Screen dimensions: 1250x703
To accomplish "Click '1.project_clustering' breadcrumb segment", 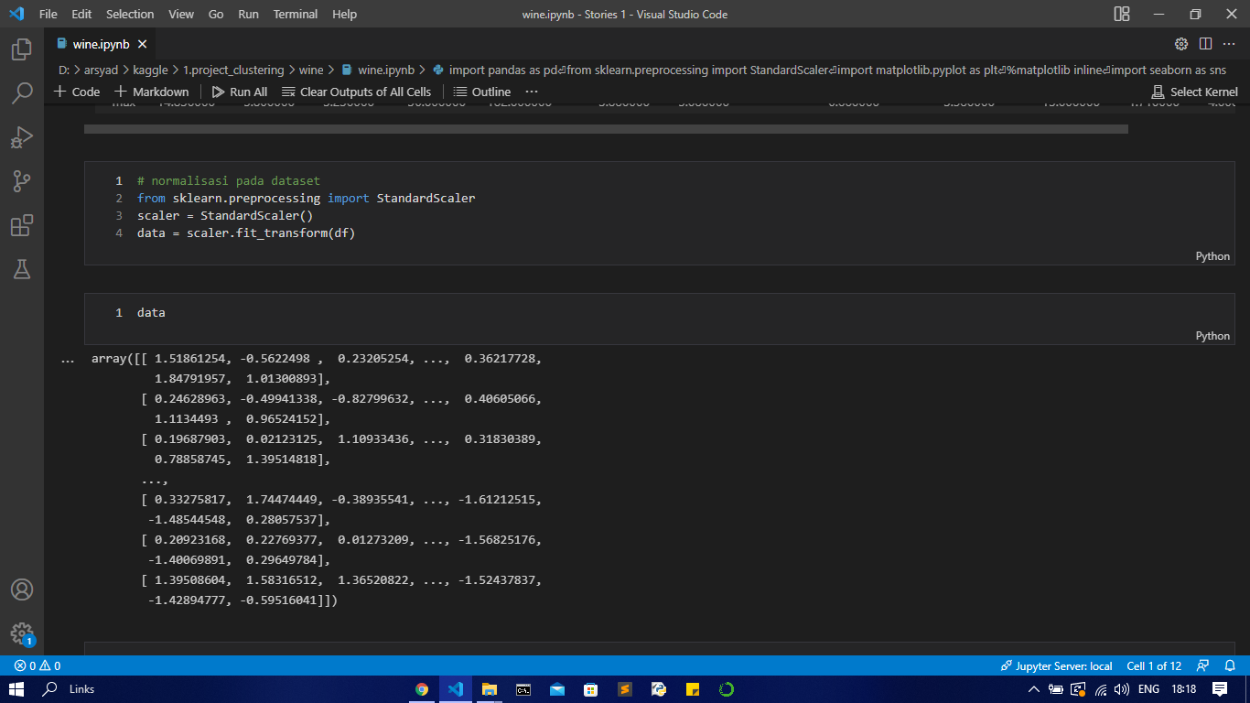I will [233, 70].
